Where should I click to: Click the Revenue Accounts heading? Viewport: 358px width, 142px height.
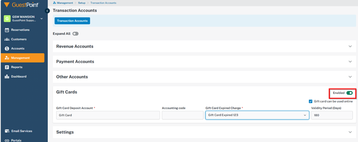[75, 46]
